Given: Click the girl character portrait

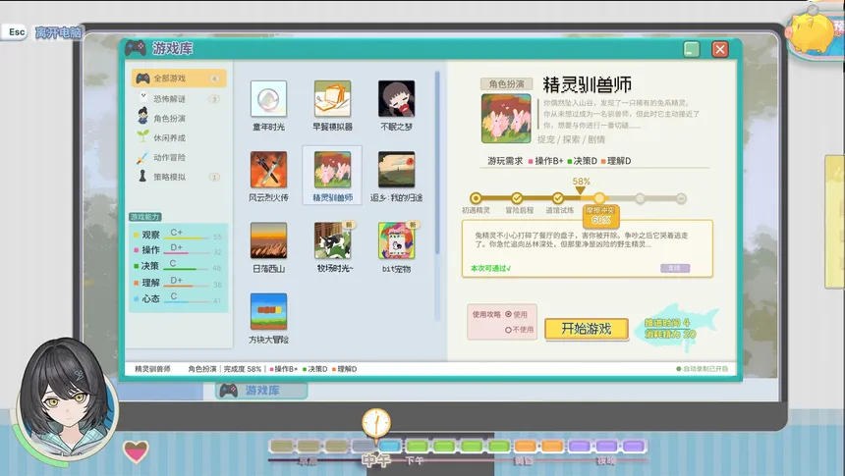Looking at the screenshot, I should pyautogui.click(x=66, y=401).
